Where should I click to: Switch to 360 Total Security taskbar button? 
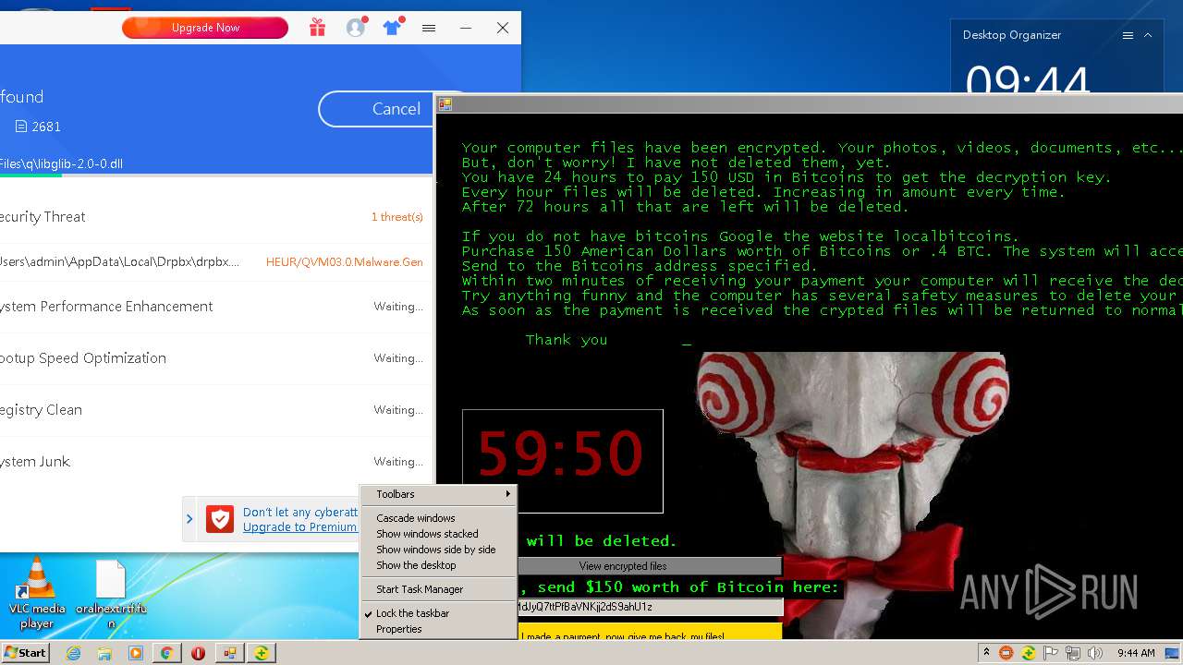(262, 653)
